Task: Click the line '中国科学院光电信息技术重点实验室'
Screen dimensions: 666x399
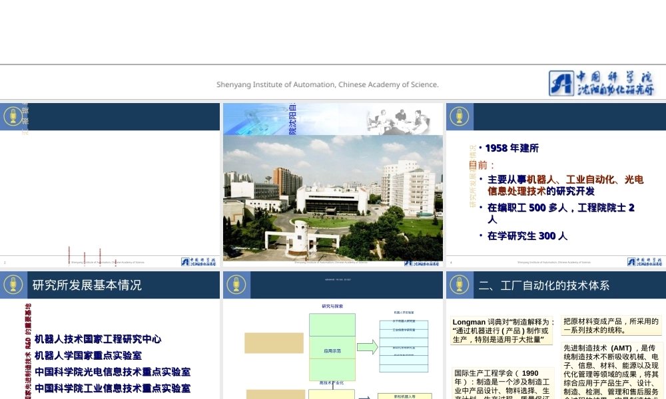Action: point(112,372)
